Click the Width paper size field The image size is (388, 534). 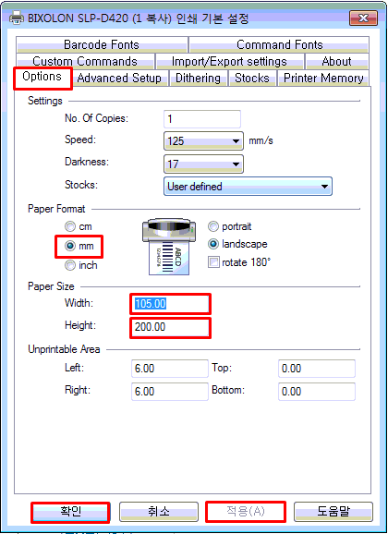(170, 304)
